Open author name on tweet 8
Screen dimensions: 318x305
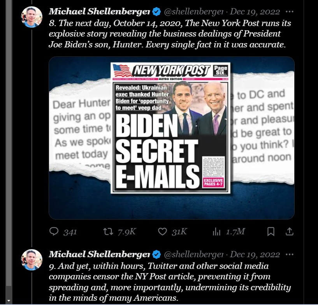point(99,11)
